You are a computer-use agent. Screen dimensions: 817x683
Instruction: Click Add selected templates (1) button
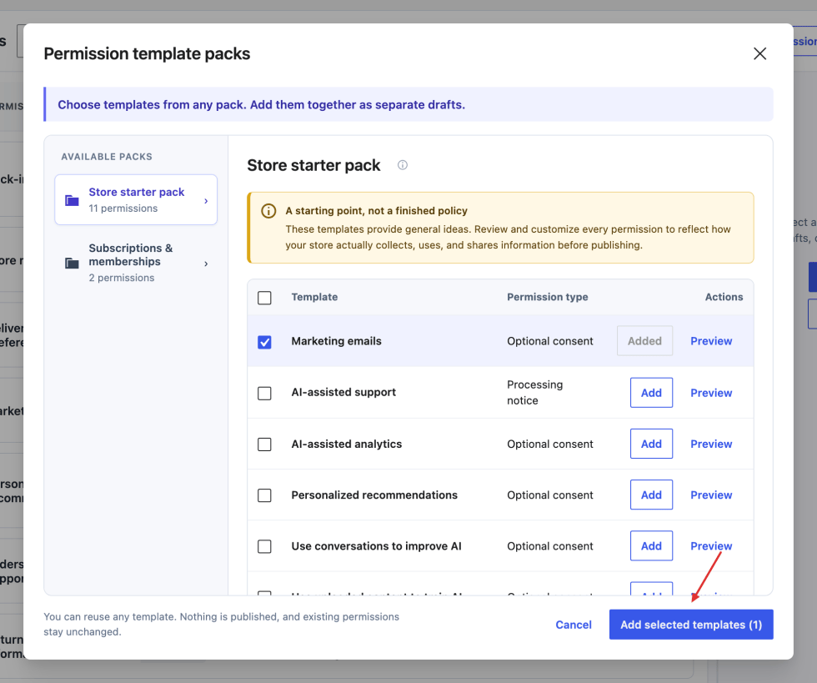pos(691,625)
